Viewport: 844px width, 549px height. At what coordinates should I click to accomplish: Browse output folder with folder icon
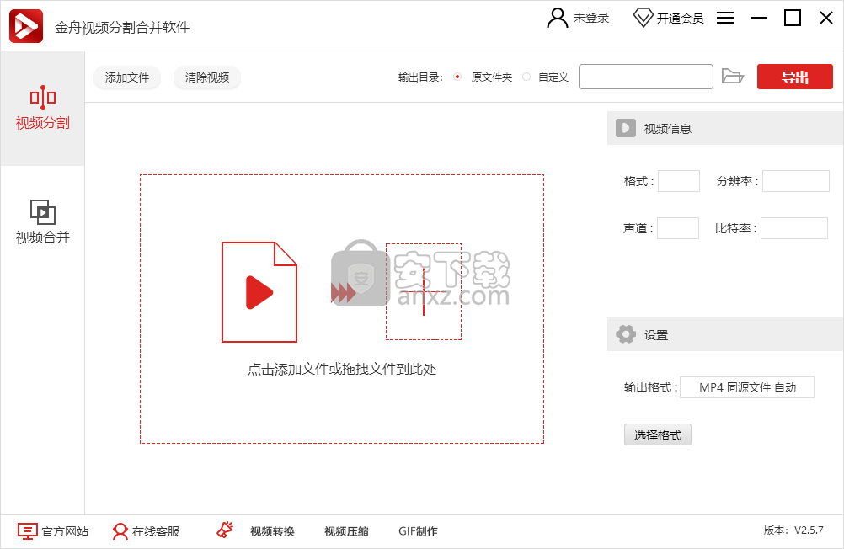coord(733,77)
